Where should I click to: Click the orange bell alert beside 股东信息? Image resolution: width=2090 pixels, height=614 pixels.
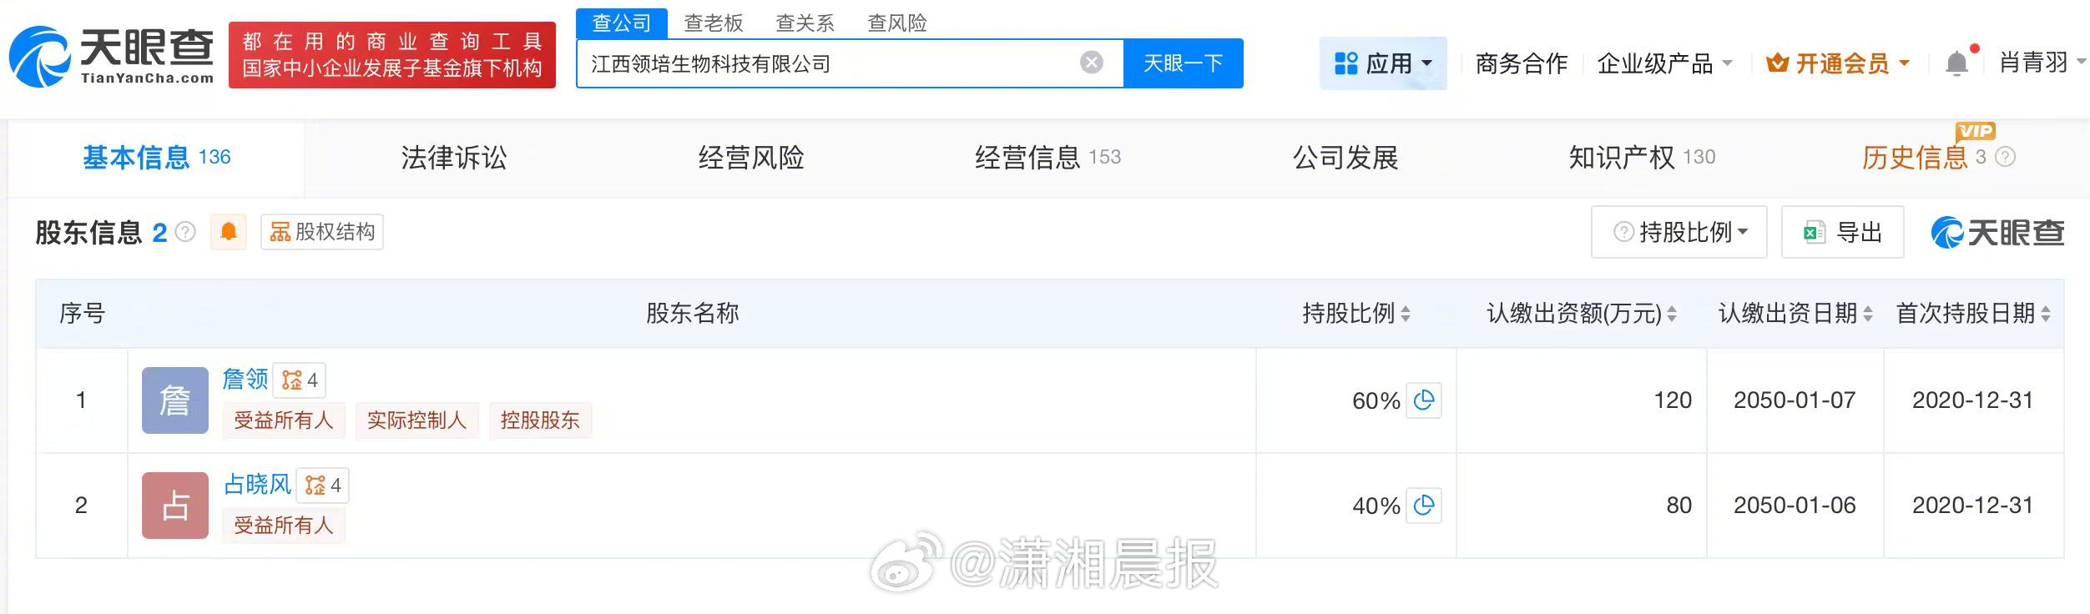coord(229,231)
